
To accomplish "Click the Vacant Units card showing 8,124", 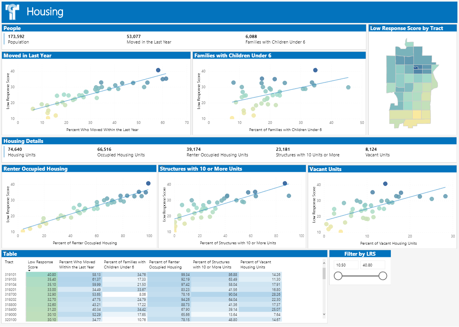I will (377, 152).
